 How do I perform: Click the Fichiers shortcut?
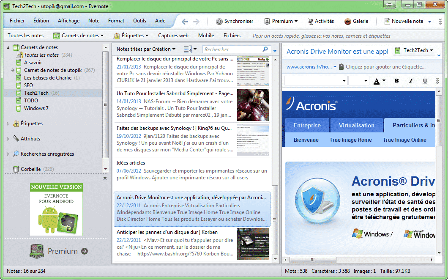click(232, 36)
